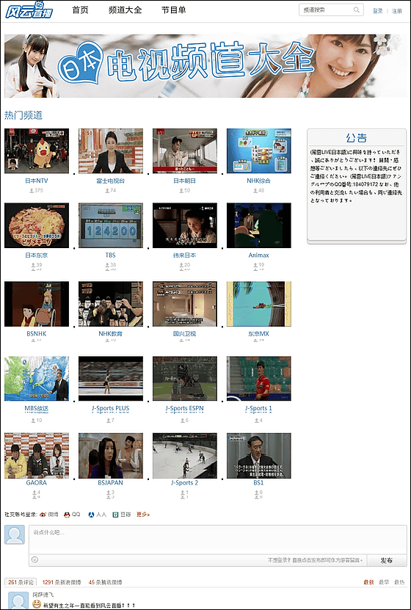This screenshot has height=610, width=411.
Task: Click the QQ penguin login icon
Action: pyautogui.click(x=67, y=515)
